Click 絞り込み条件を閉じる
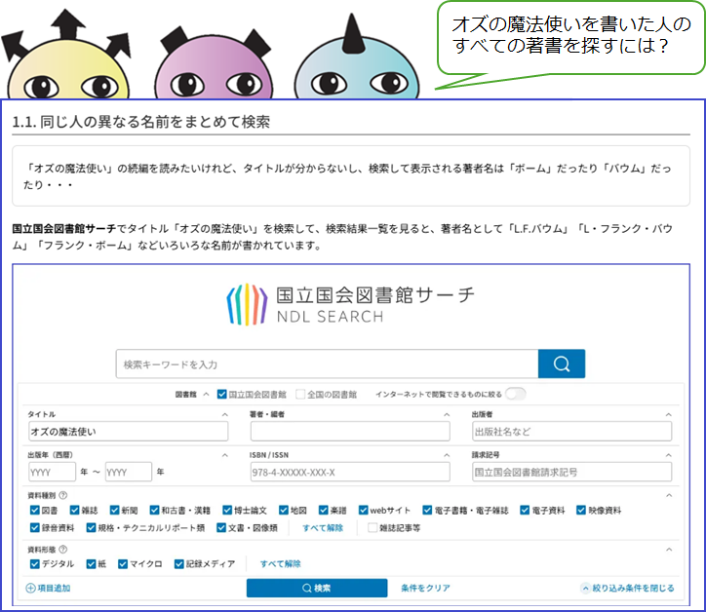The width and height of the screenshot is (706, 612). [x=628, y=588]
